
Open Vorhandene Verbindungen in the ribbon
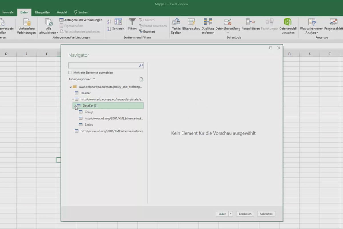[x=27, y=26]
